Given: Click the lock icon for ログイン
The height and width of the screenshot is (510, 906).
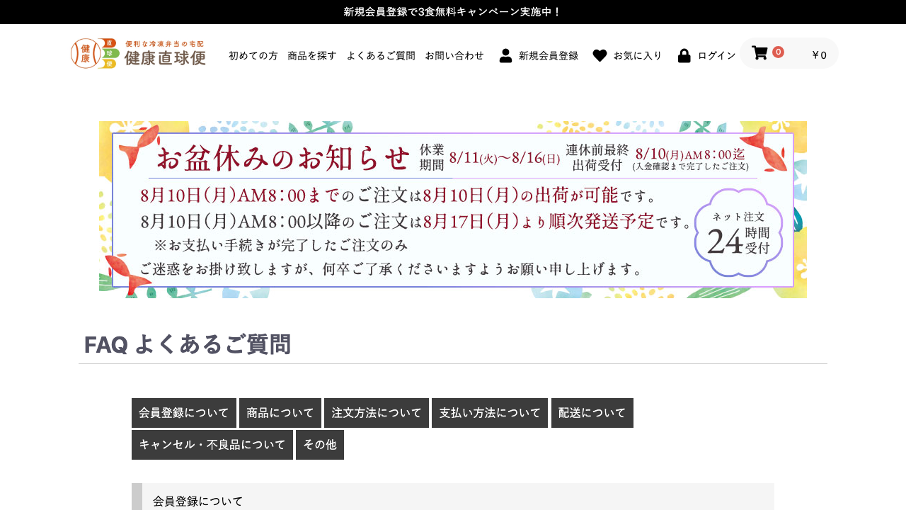Looking at the screenshot, I should pos(684,55).
